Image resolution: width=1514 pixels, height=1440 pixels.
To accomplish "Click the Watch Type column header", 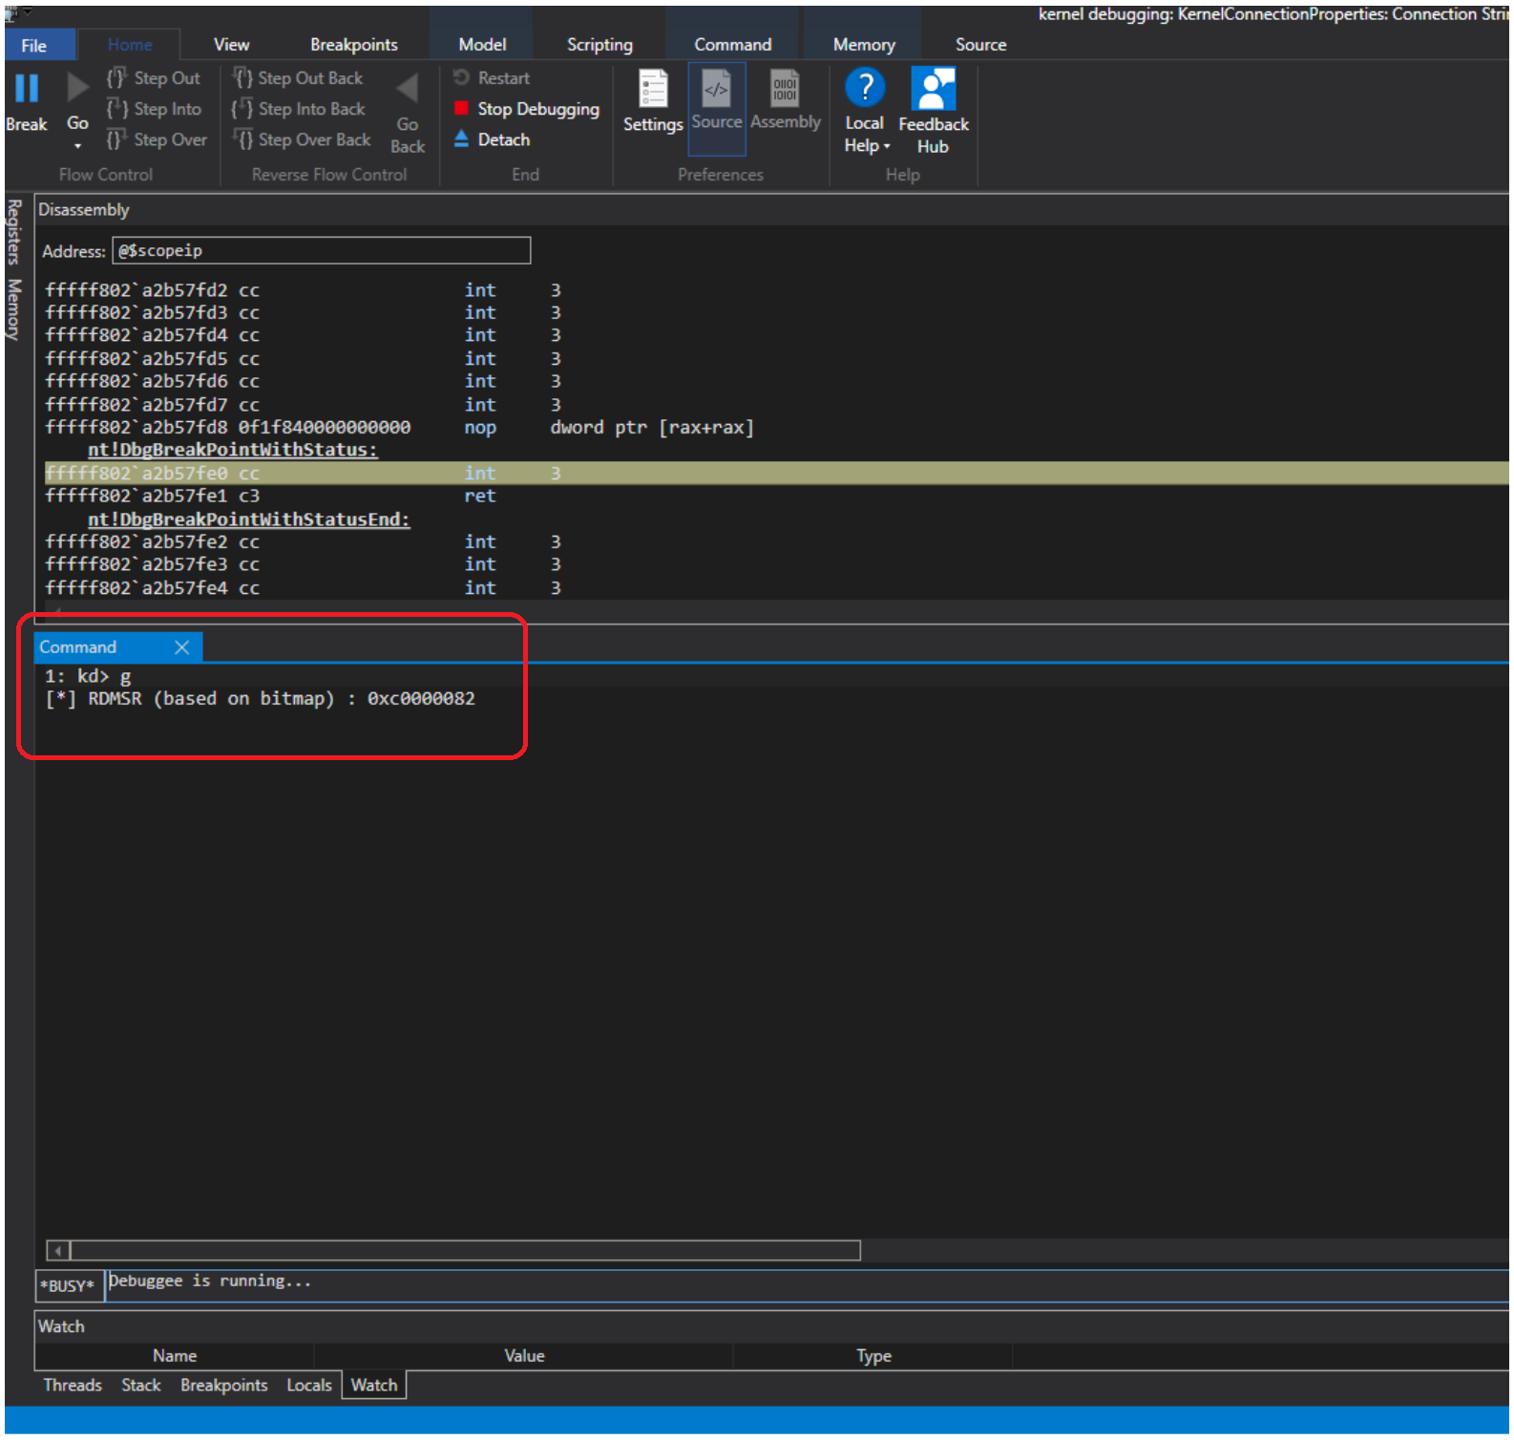I will [873, 1357].
